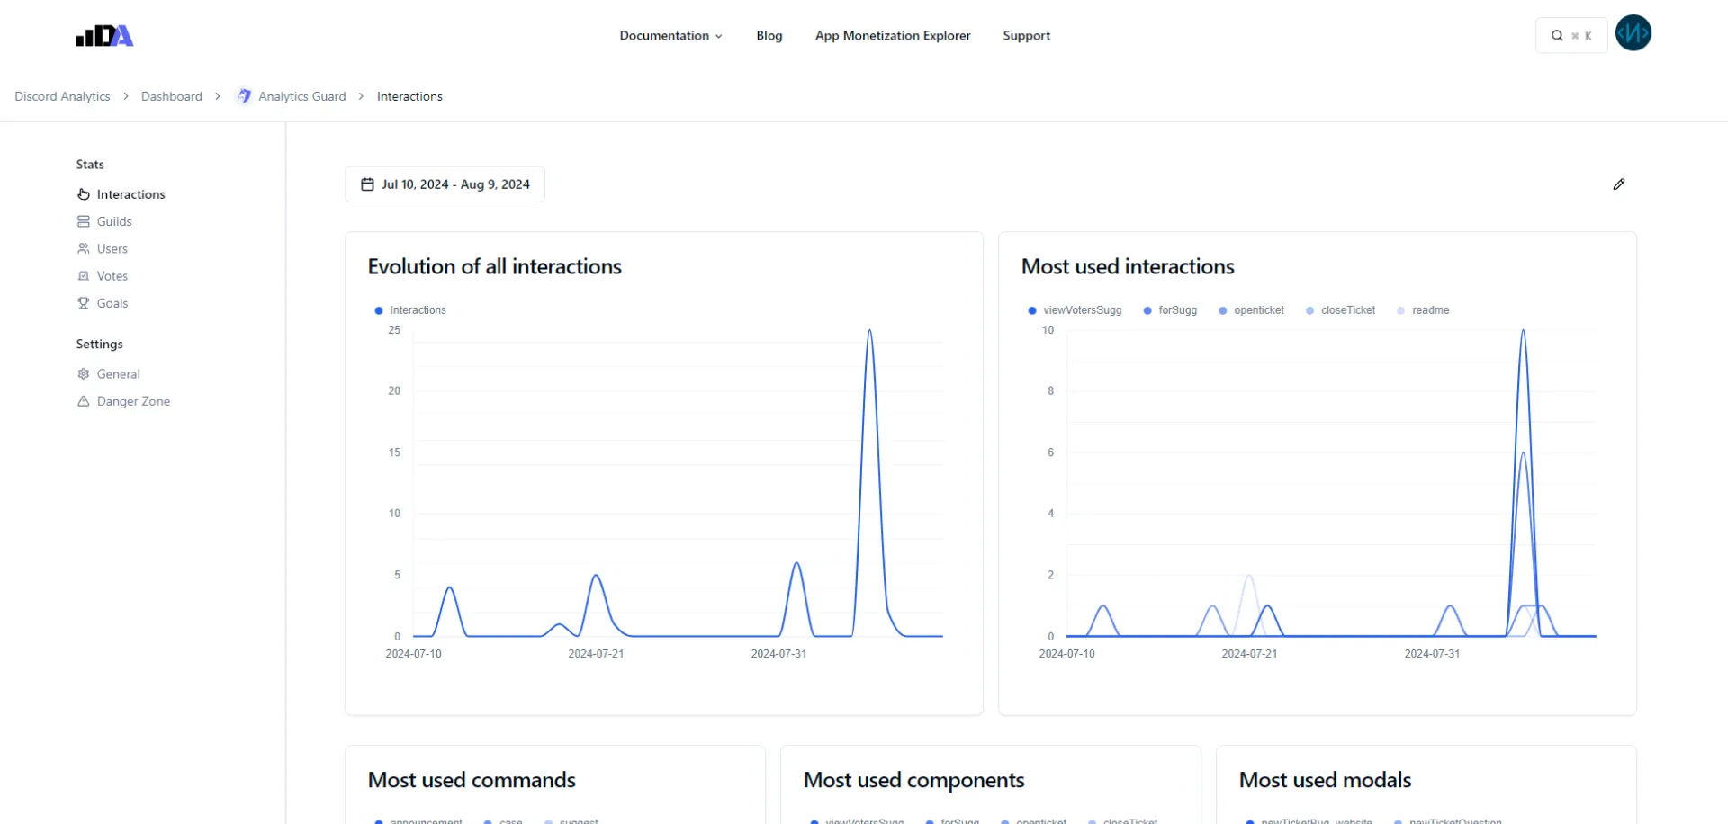1728x824 pixels.
Task: Open General settings
Action: [x=119, y=374]
